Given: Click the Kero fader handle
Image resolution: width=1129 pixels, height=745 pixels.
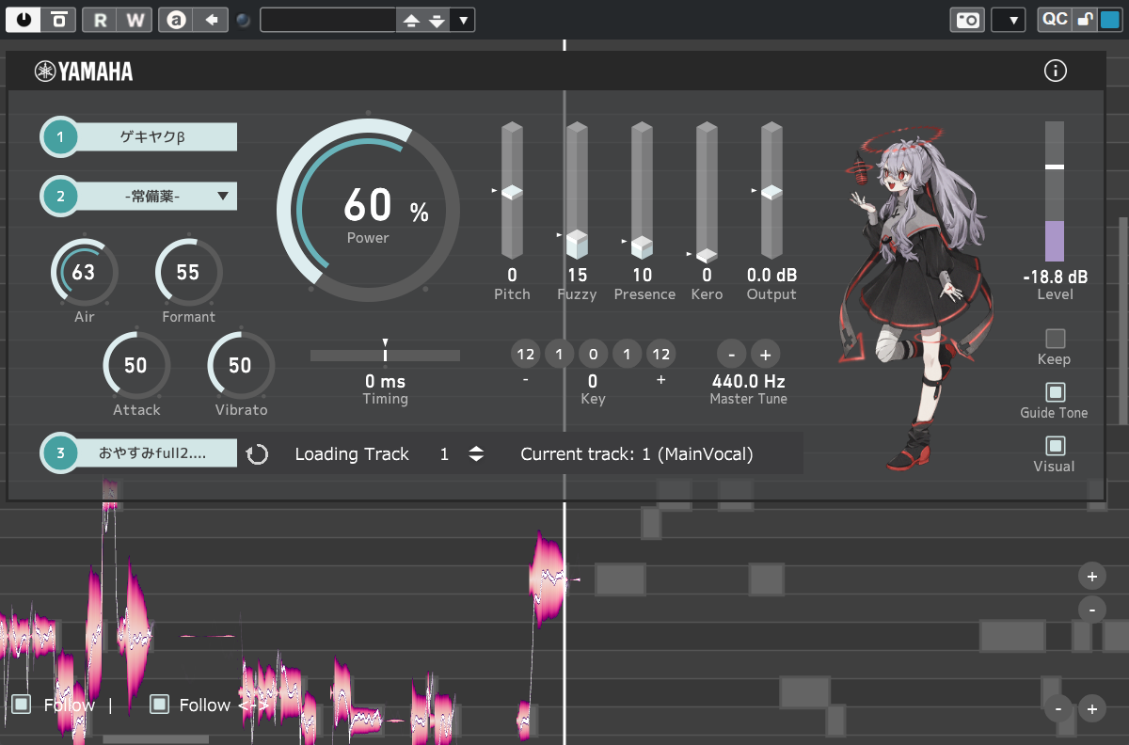Looking at the screenshot, I should (x=707, y=254).
